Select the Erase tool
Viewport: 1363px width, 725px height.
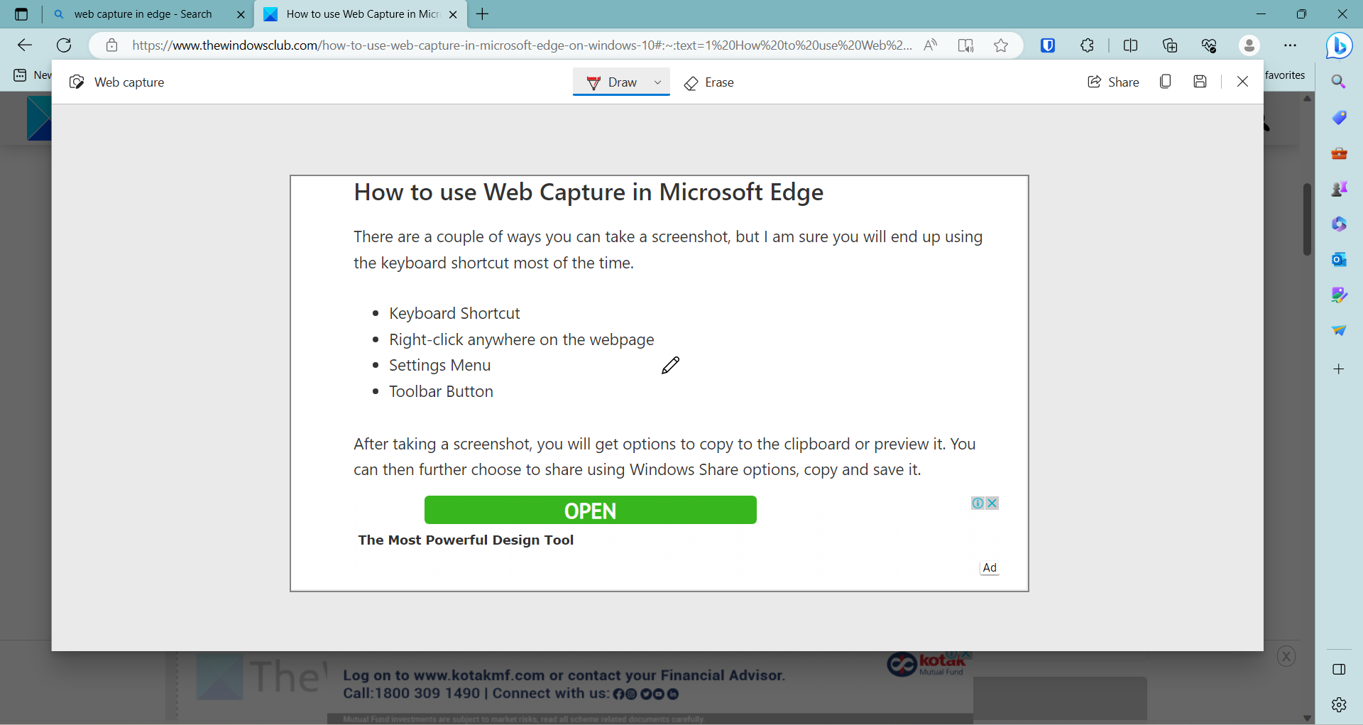708,82
